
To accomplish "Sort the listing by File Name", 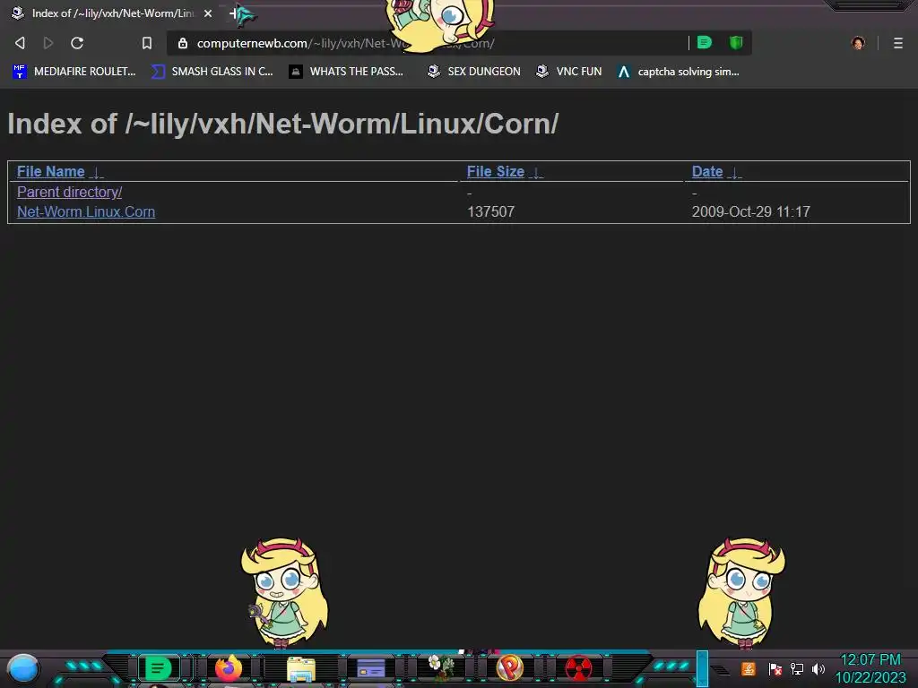I will point(51,171).
